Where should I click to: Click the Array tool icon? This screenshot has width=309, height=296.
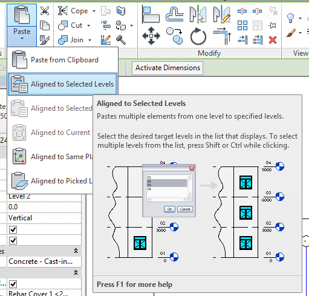pos(242,25)
